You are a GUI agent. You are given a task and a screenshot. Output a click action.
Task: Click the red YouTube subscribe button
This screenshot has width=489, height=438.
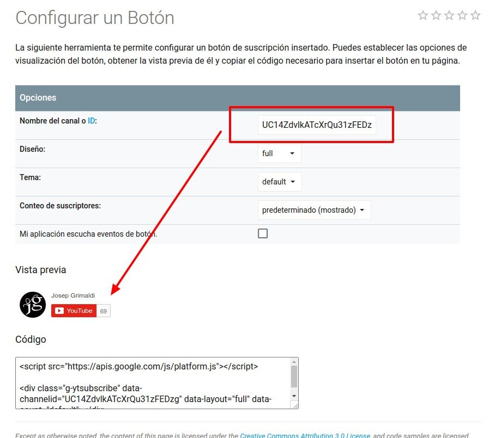74,311
